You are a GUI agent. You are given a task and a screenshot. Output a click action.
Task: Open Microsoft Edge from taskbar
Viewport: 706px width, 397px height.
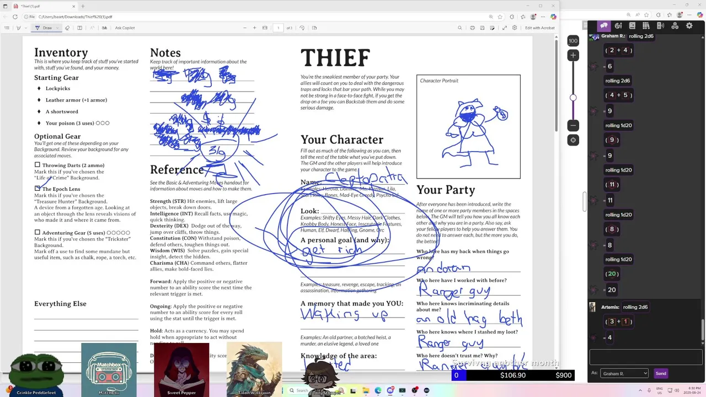pyautogui.click(x=378, y=390)
